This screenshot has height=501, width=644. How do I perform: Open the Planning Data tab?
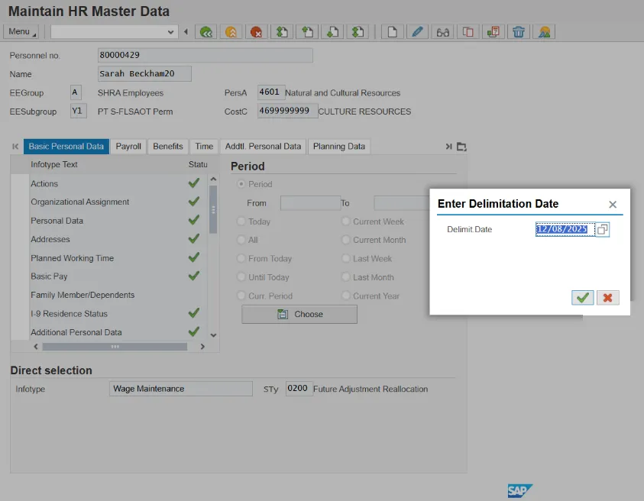coord(338,147)
